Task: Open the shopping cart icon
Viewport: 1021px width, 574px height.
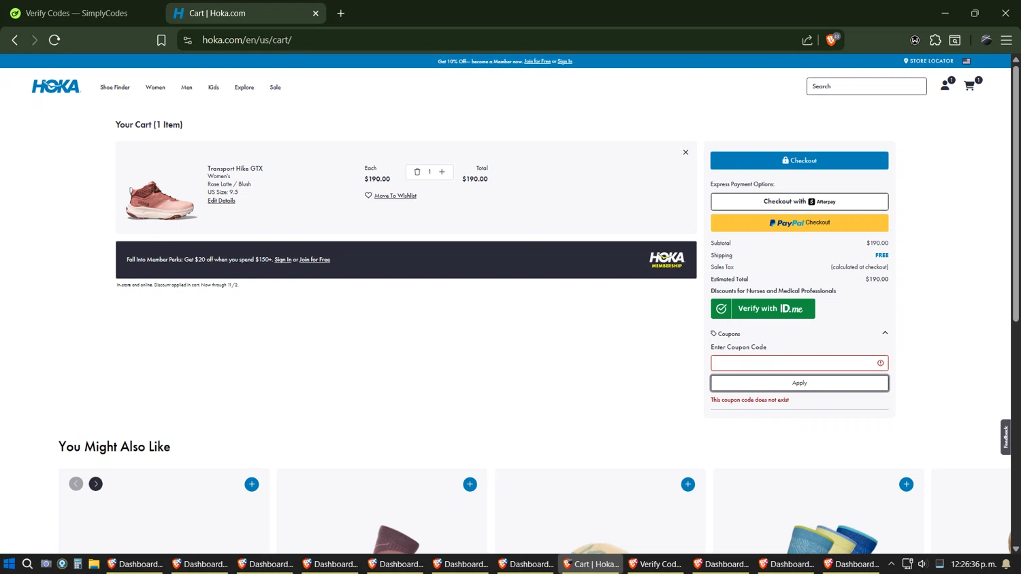Action: pos(969,86)
